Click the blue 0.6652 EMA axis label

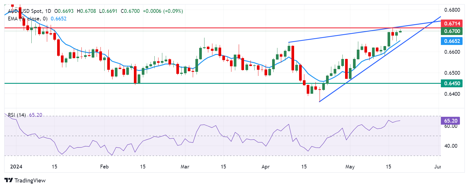tap(452, 41)
